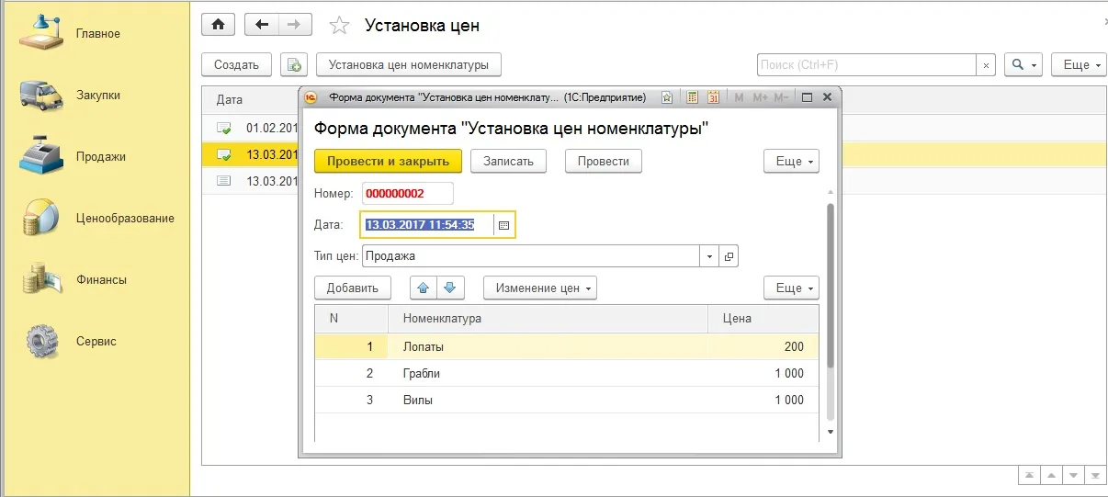Select the Лопаты row
The width and height of the screenshot is (1108, 497).
tap(567, 347)
